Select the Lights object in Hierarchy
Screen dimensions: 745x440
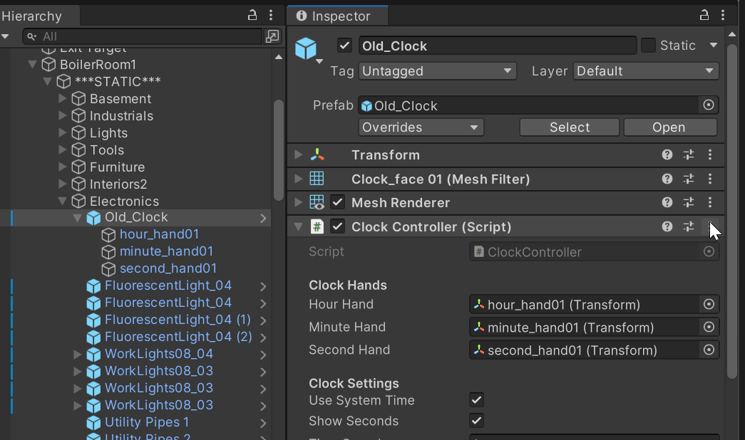(x=108, y=133)
